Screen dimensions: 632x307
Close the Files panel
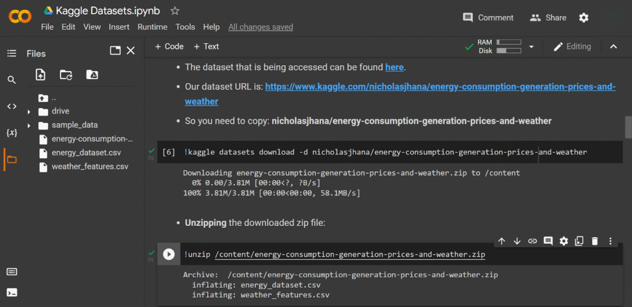[x=131, y=51]
